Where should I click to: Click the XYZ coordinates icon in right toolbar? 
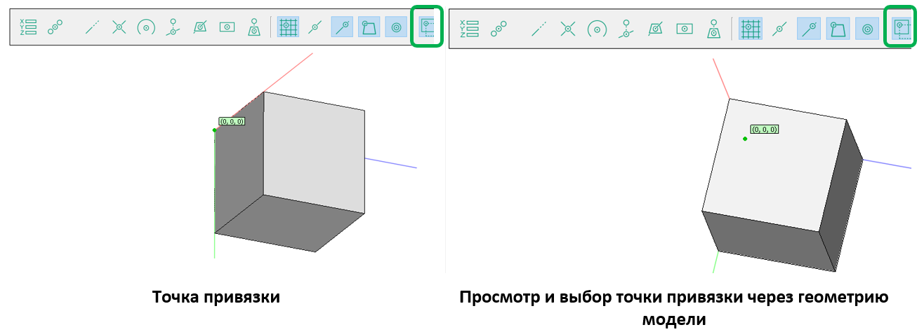click(469, 29)
